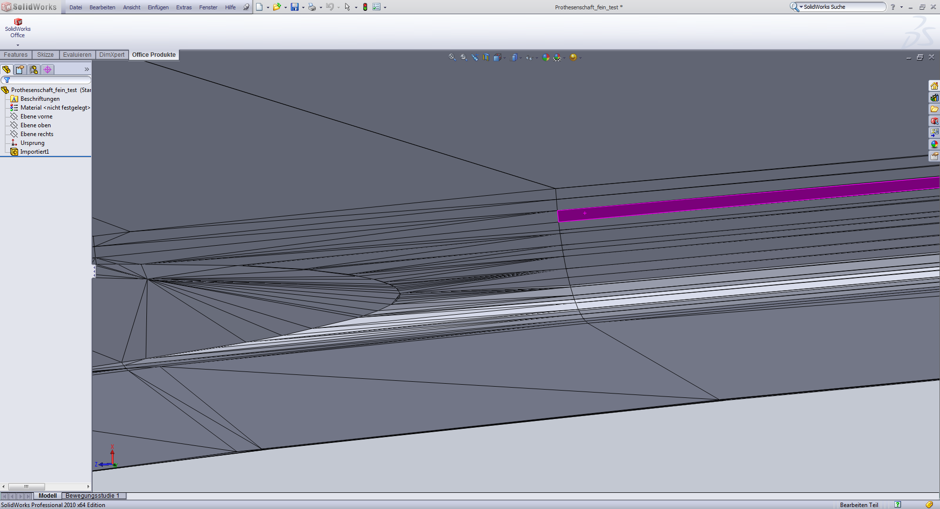Click the Save icon in the toolbar
Viewport: 940px width, 509px height.
(x=294, y=7)
